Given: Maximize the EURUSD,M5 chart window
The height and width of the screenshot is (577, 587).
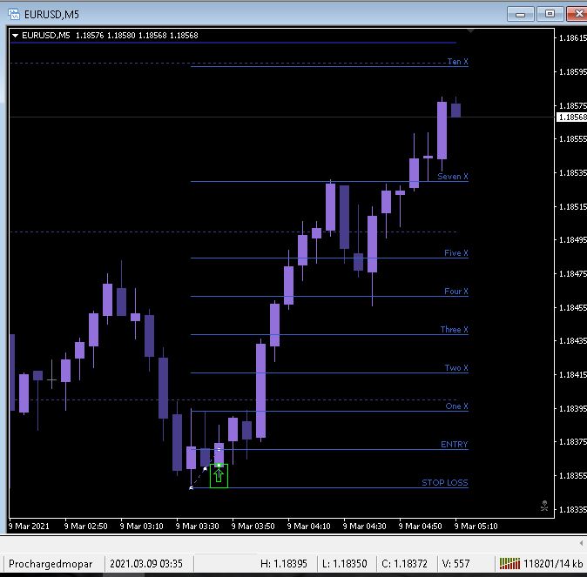Looking at the screenshot, I should pyautogui.click(x=550, y=14).
